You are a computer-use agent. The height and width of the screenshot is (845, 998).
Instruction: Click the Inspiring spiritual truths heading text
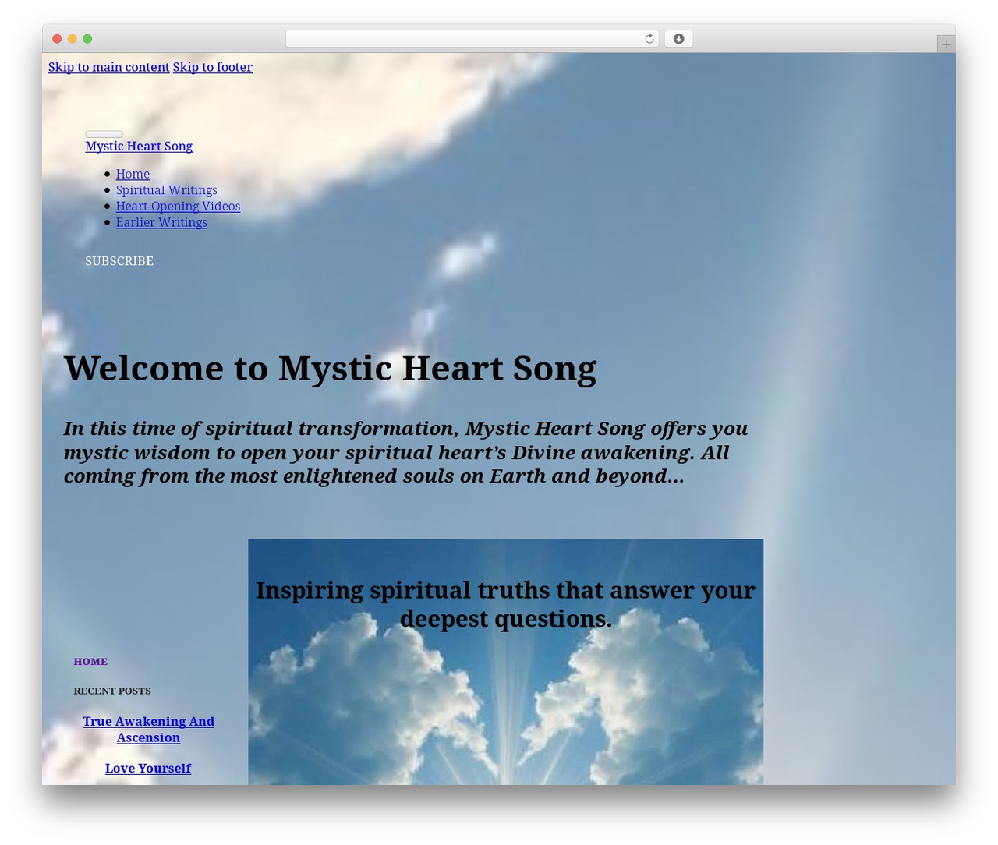click(505, 604)
